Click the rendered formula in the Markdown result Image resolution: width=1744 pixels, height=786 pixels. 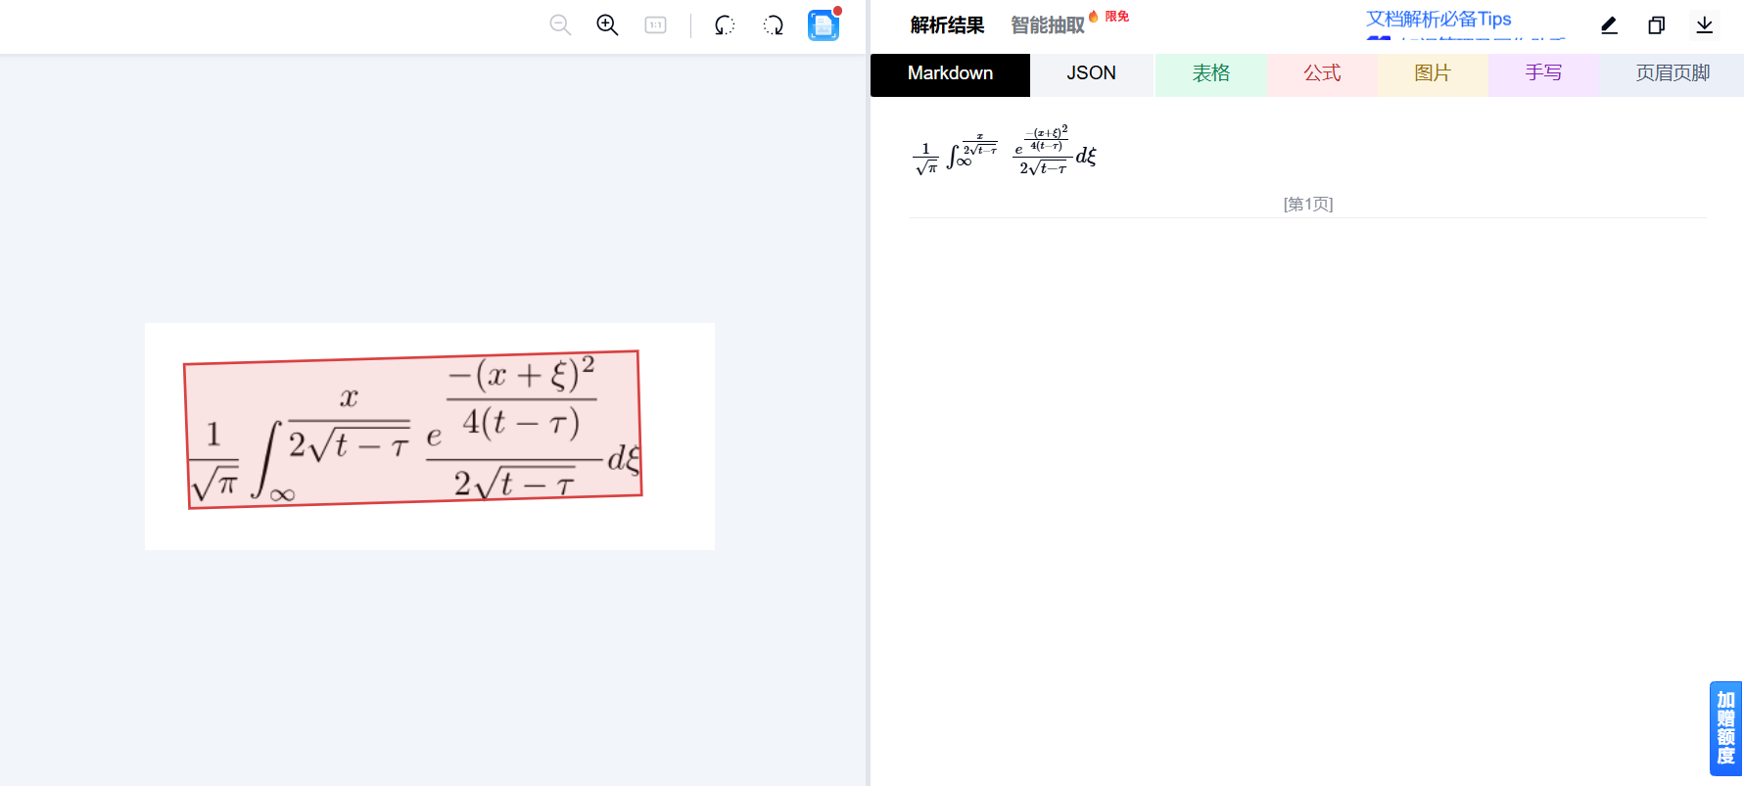(x=1005, y=151)
